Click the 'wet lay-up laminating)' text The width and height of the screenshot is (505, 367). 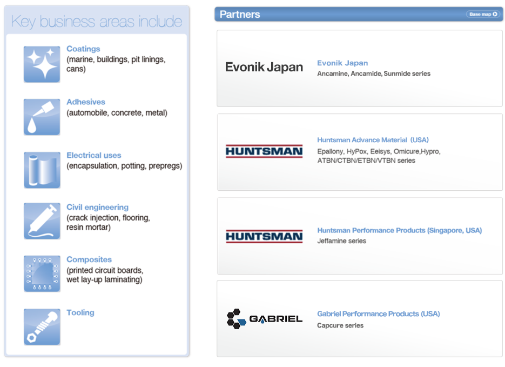(104, 279)
